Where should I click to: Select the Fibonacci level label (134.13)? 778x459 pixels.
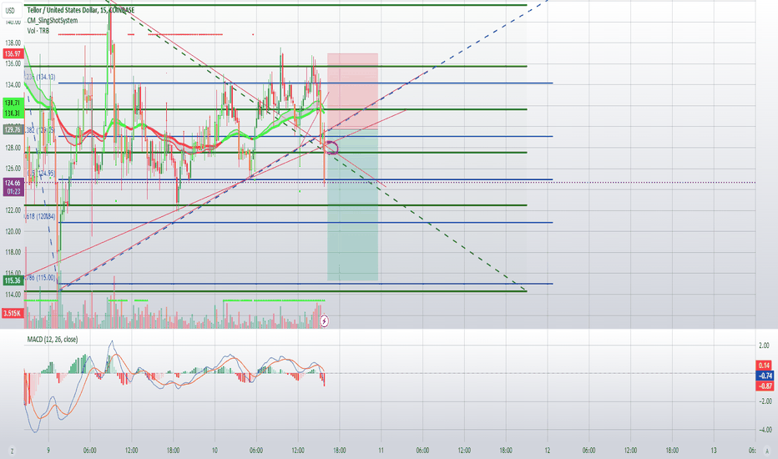tap(41, 77)
